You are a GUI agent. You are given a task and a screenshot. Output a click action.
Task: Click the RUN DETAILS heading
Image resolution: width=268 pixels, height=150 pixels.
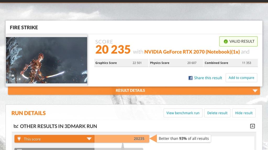[x=29, y=113]
